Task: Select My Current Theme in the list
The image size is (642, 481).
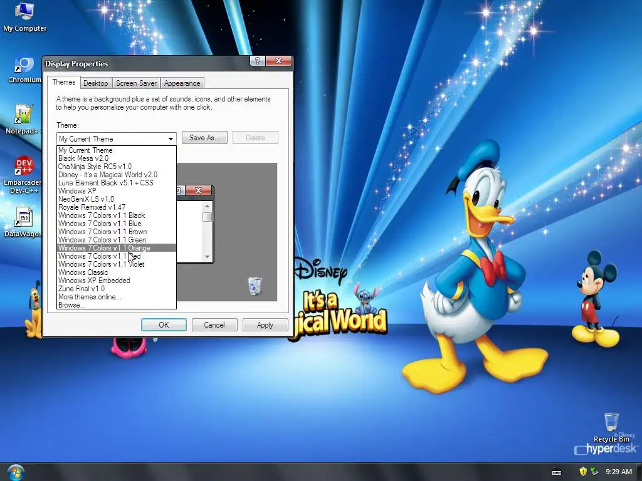Action: [116, 150]
